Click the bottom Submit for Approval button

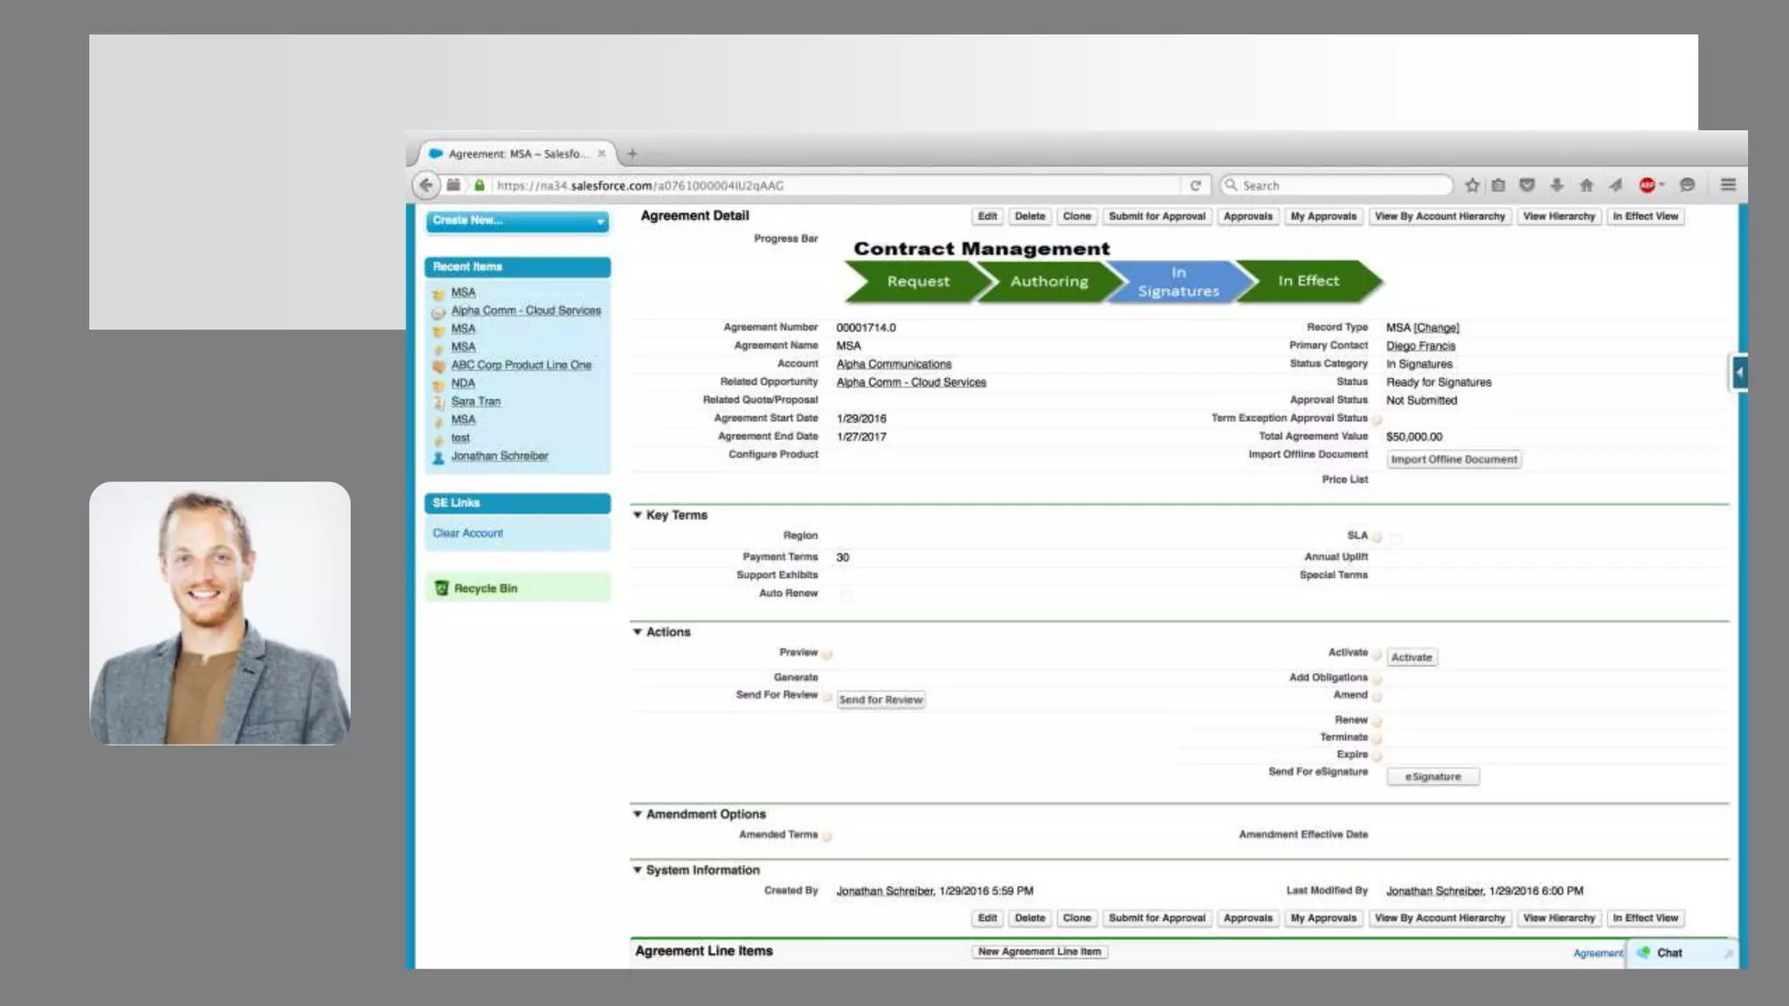point(1157,919)
